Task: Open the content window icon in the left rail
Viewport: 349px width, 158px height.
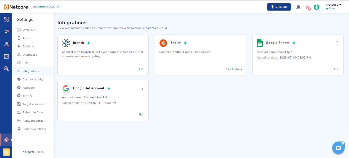Action: pyautogui.click(x=6, y=56)
